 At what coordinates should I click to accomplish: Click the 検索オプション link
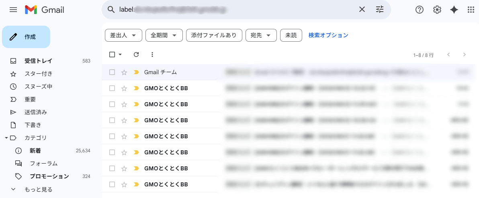(x=328, y=35)
